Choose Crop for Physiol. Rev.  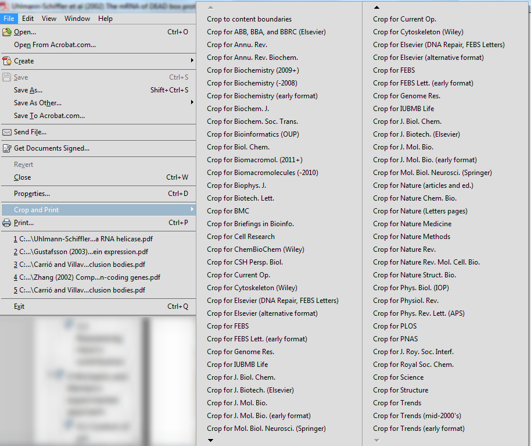pyautogui.click(x=406, y=301)
